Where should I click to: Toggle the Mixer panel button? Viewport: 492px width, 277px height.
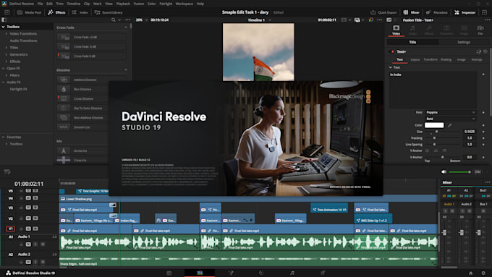pos(412,12)
